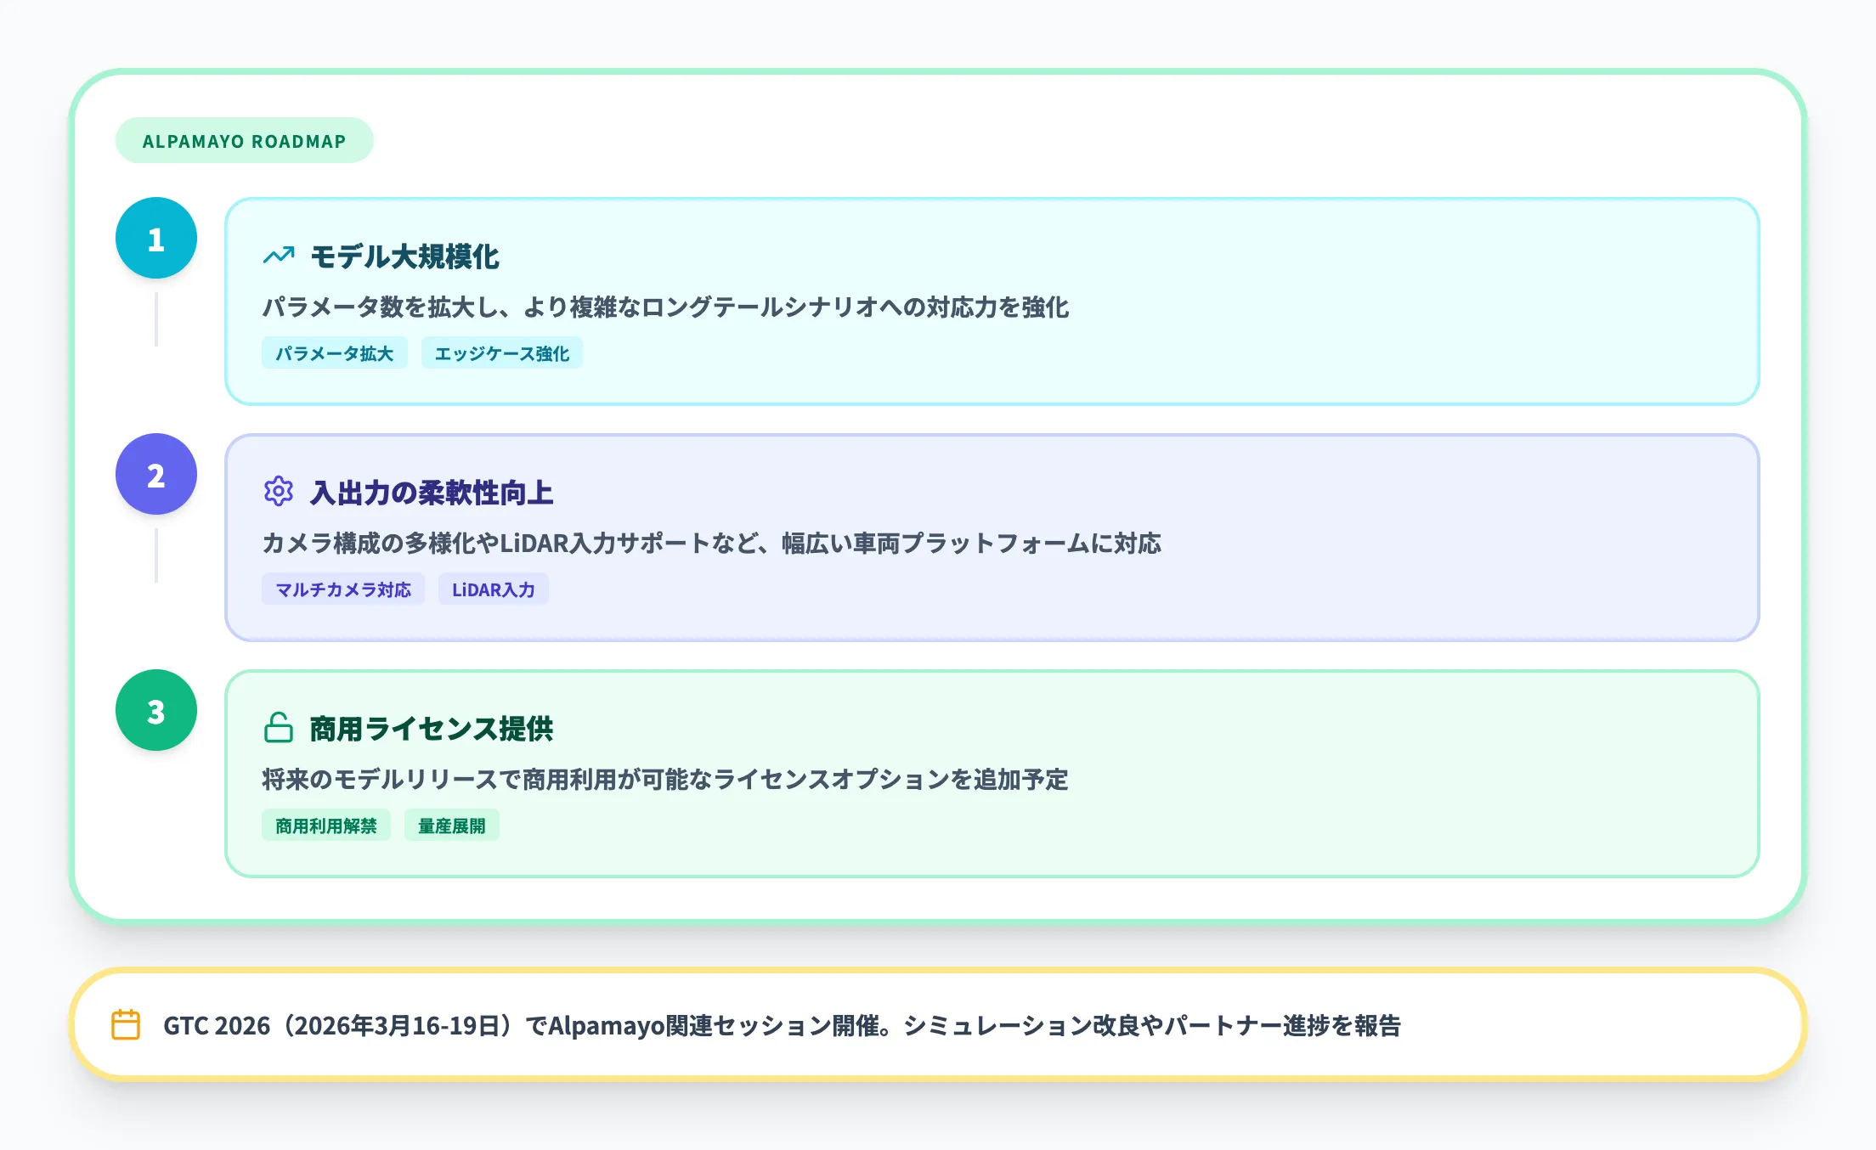Toggle the エッジケース強化 tag
This screenshot has height=1150, width=1876.
pyautogui.click(x=501, y=352)
